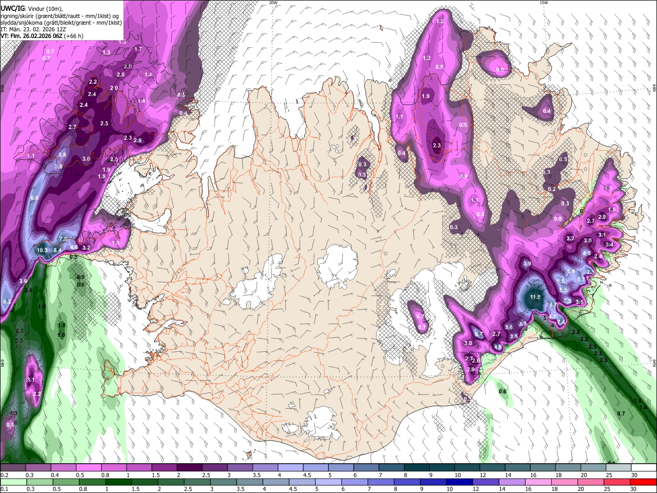Select the 15W longitude label
657x493 pixels.
click(544, 3)
